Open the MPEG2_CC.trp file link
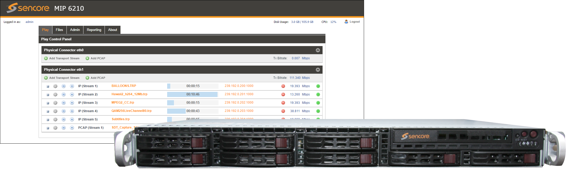This screenshot has height=179, width=581. click(123, 103)
